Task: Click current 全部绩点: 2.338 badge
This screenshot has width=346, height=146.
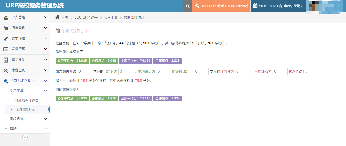Action: point(167,61)
